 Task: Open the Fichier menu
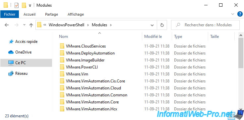click(10, 14)
